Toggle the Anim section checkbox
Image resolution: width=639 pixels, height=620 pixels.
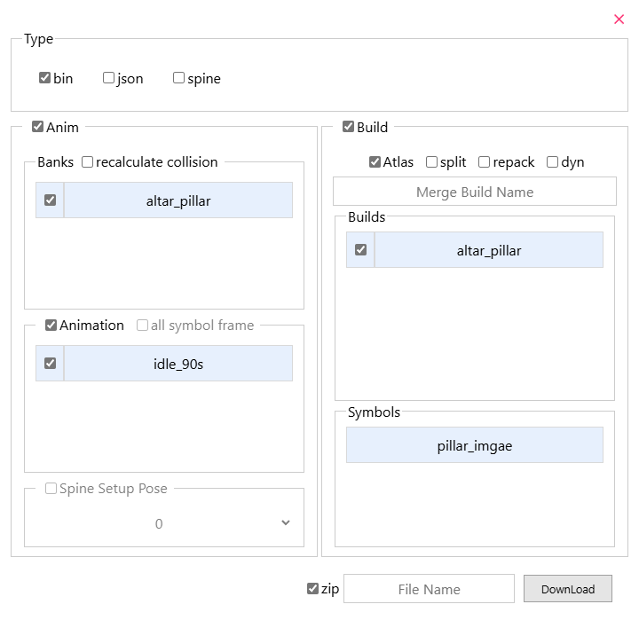coord(37,127)
